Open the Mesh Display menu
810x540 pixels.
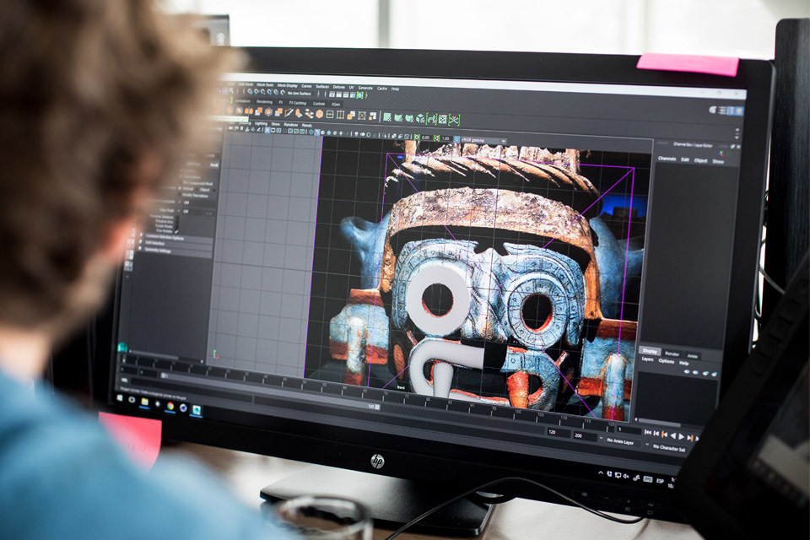click(x=288, y=85)
